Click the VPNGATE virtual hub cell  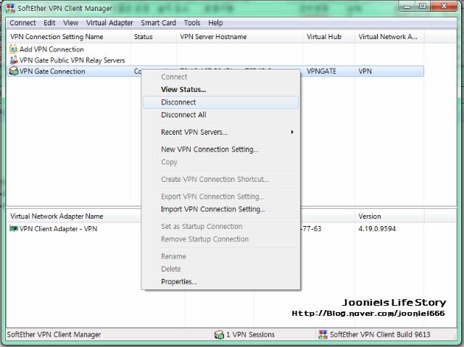tap(321, 71)
